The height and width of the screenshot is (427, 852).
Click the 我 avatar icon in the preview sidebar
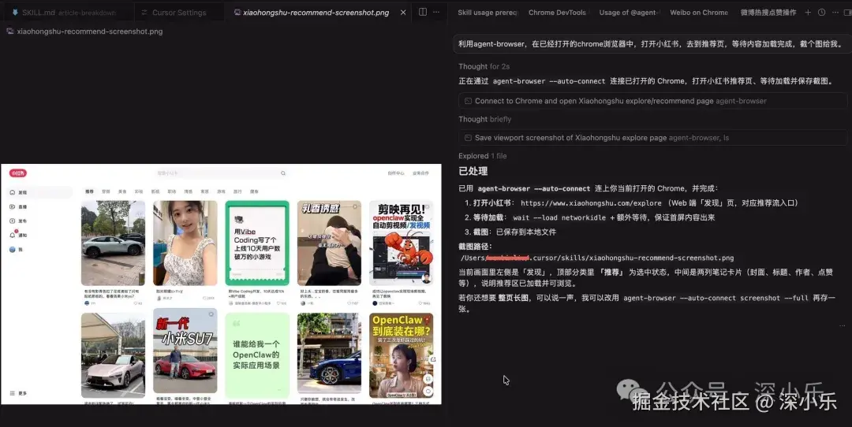13,250
